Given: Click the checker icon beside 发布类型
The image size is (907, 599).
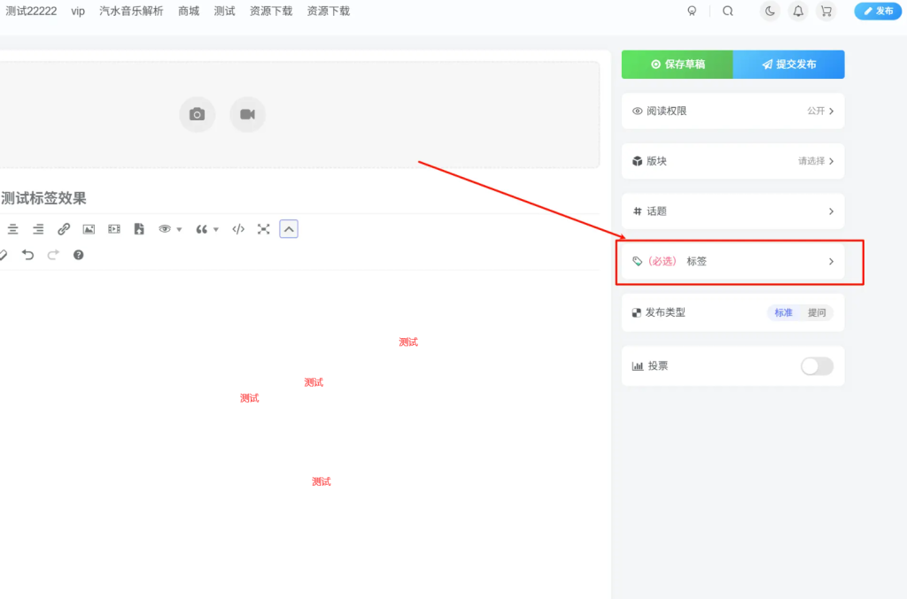Looking at the screenshot, I should tap(636, 312).
